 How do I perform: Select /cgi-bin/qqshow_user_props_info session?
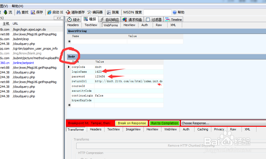pyautogui.click(x=32, y=49)
